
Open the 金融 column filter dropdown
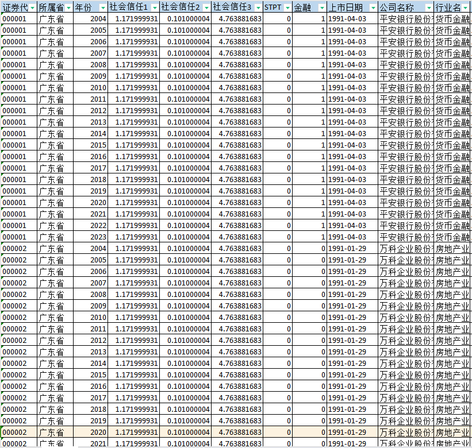[322, 7]
